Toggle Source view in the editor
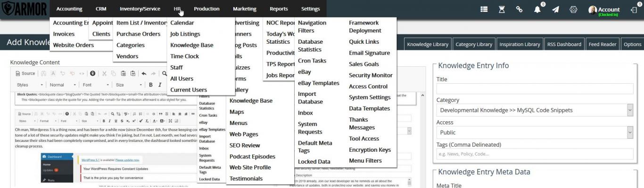Viewport: 644px width, 188px height. click(x=25, y=73)
